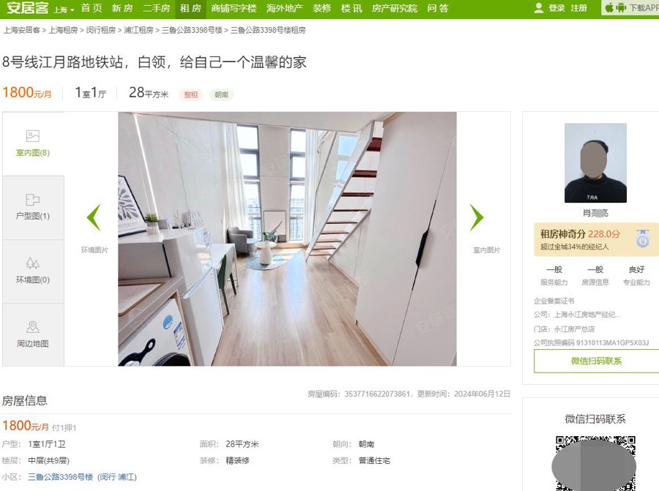This screenshot has height=491, width=659.
Task: Click the medal badge next to 租房神奇分
Action: (x=642, y=239)
